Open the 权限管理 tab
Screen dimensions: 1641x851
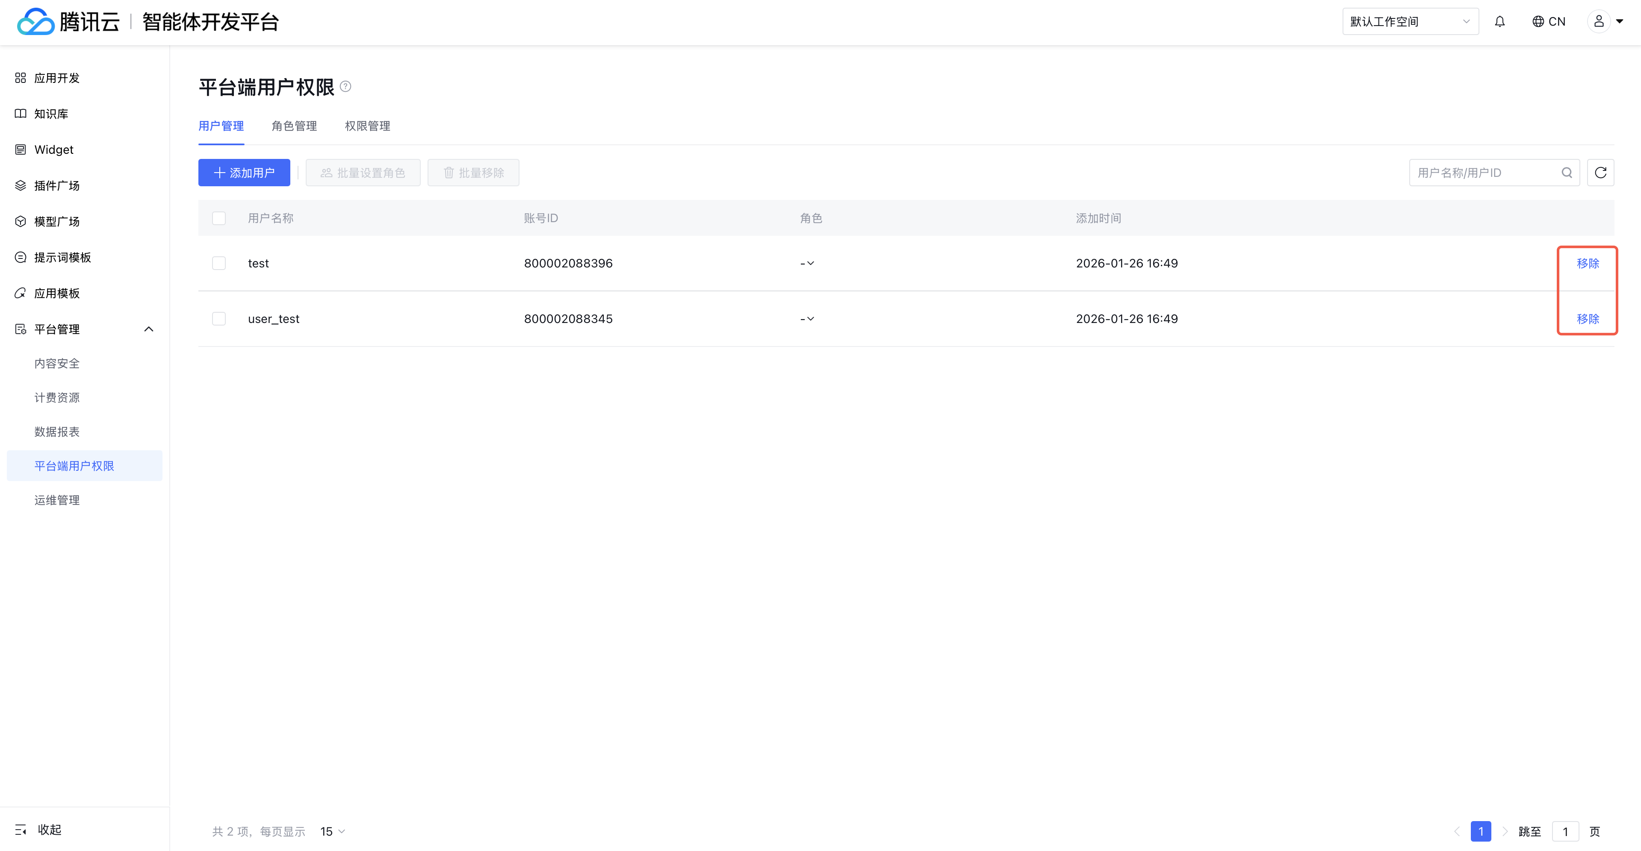tap(367, 126)
